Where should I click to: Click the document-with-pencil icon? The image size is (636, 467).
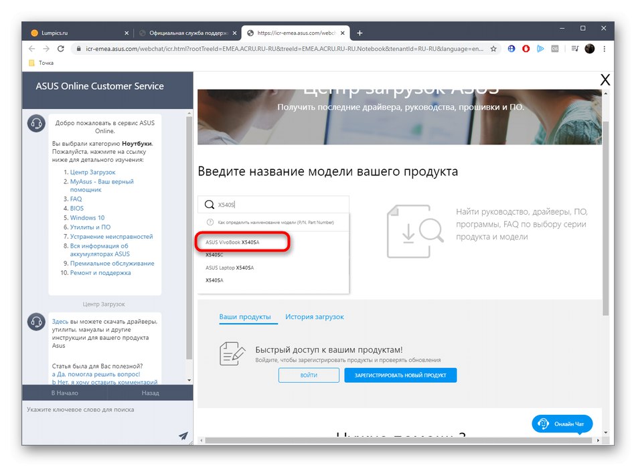232,354
